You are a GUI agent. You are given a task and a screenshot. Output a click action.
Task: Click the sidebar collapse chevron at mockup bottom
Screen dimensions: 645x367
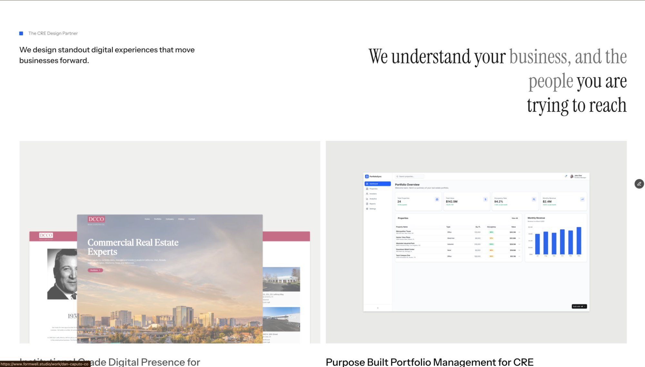pyautogui.click(x=378, y=308)
